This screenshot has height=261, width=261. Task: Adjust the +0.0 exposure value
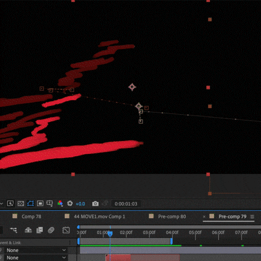pos(80,204)
